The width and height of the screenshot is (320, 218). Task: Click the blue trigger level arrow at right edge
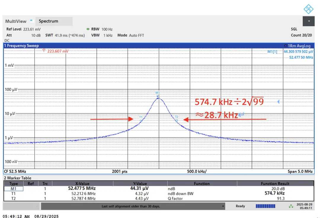278,102
